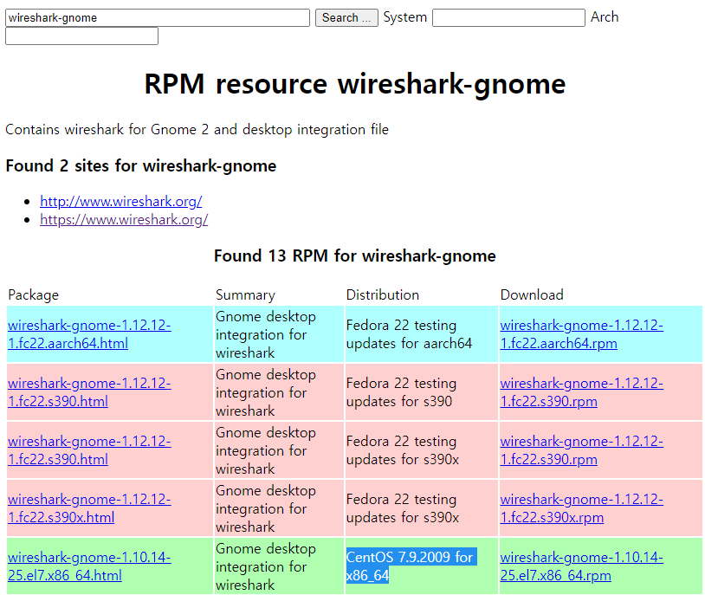Download wireshark-gnome-1.12.12-1.fc22.aarch64.rpm

pyautogui.click(x=581, y=334)
